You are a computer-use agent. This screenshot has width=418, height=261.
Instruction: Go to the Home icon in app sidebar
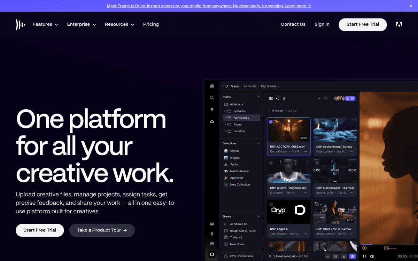pos(212,86)
